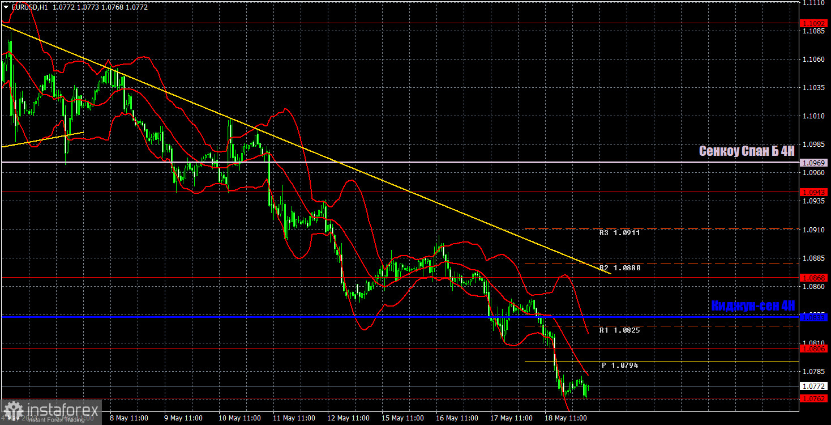Click the 9 May 11:00 time label
The height and width of the screenshot is (425, 831).
183,418
